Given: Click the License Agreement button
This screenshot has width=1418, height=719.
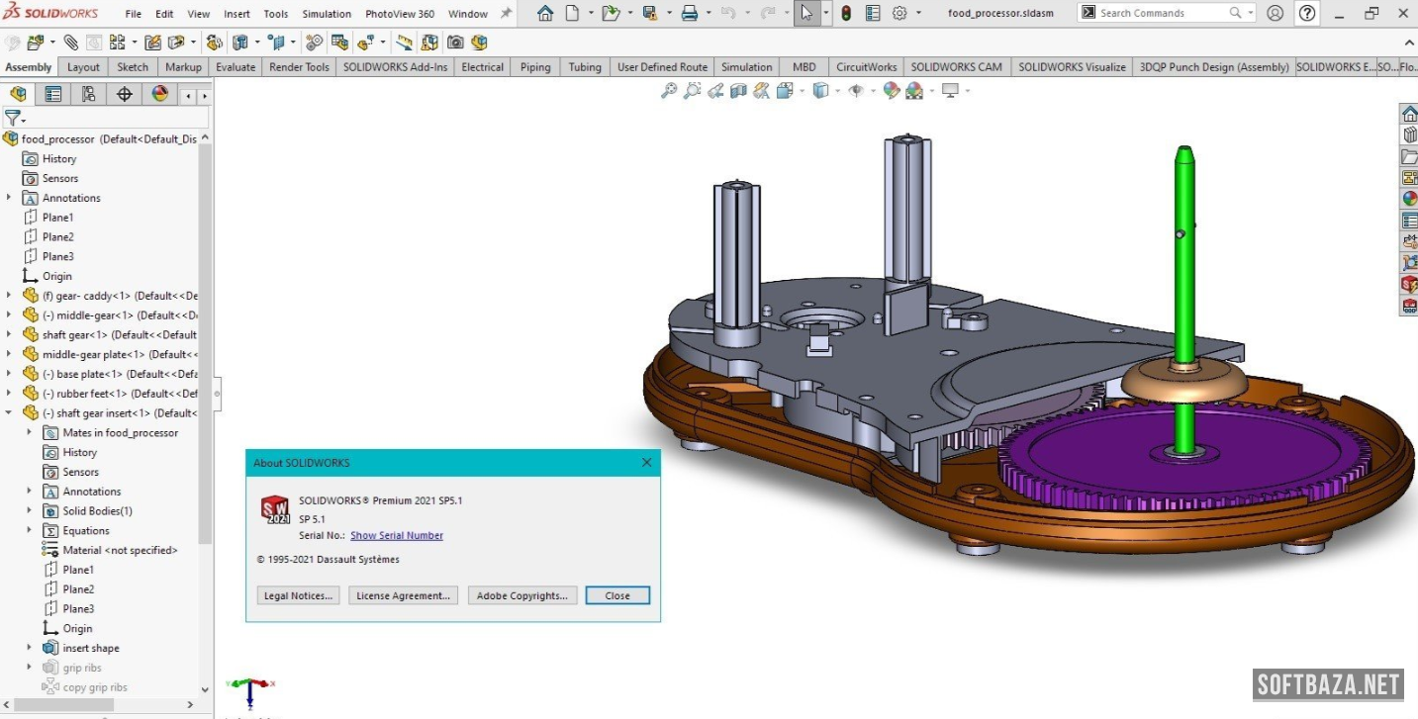Looking at the screenshot, I should click(x=403, y=595).
